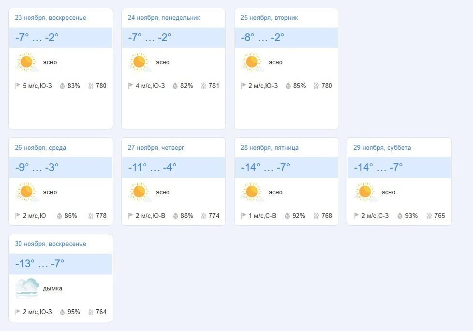
Task: Click the sun icon for 29 ноября, суббота
Action: click(x=365, y=192)
